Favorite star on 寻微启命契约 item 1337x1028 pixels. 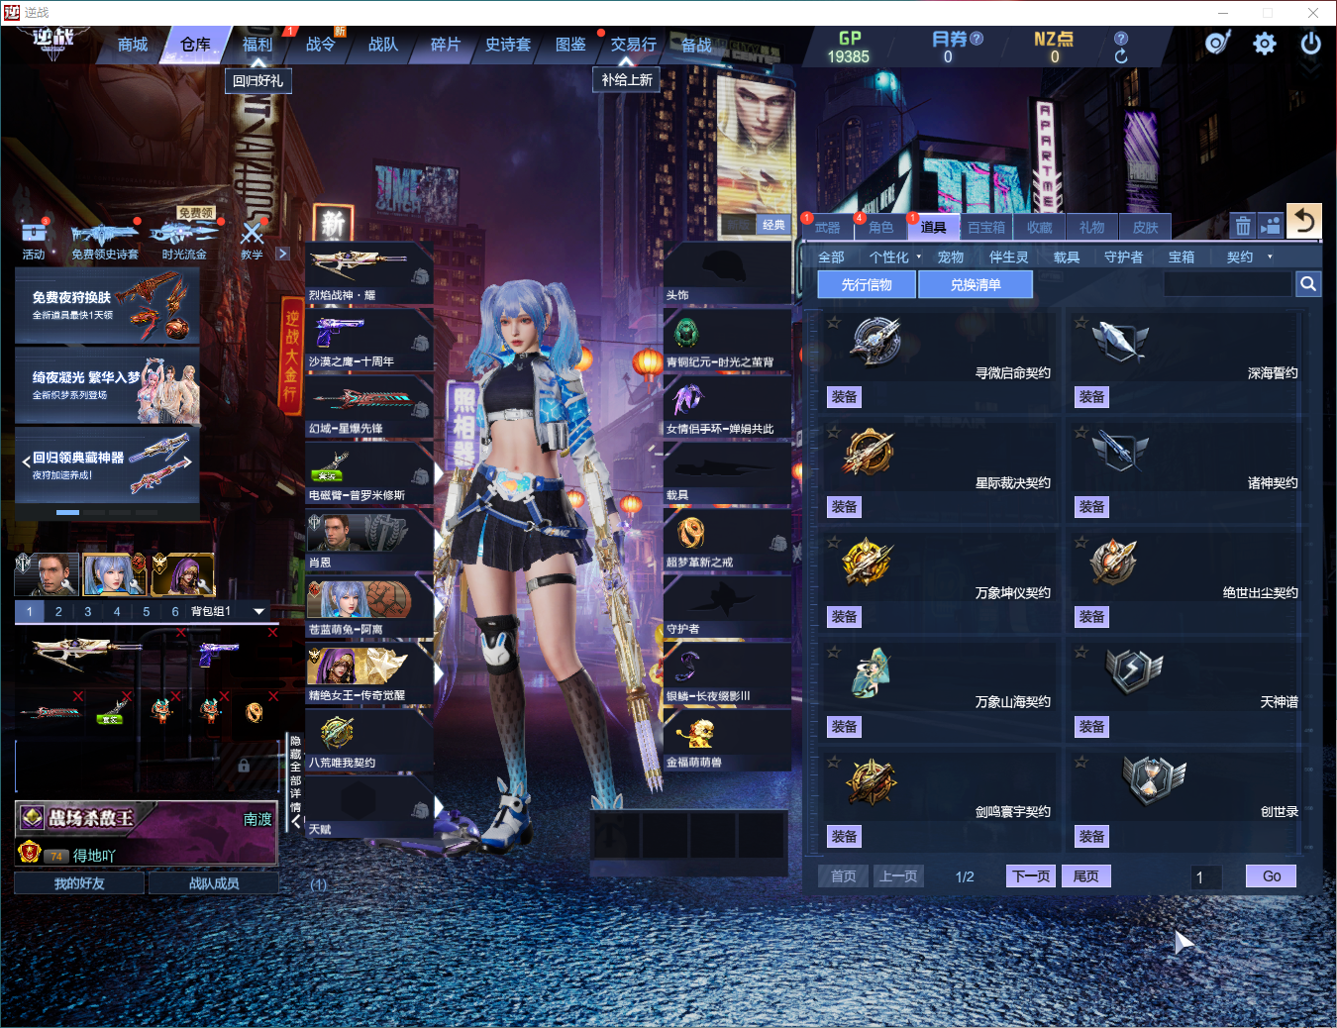pyautogui.click(x=834, y=322)
